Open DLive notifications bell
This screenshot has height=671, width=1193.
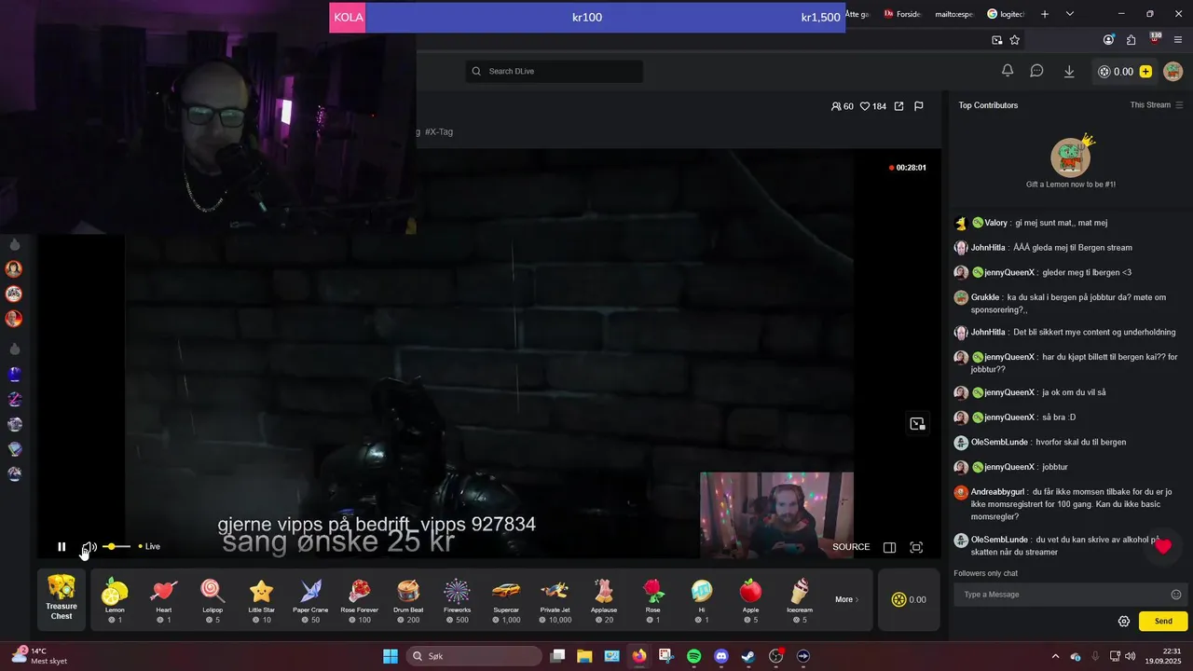click(x=1008, y=71)
